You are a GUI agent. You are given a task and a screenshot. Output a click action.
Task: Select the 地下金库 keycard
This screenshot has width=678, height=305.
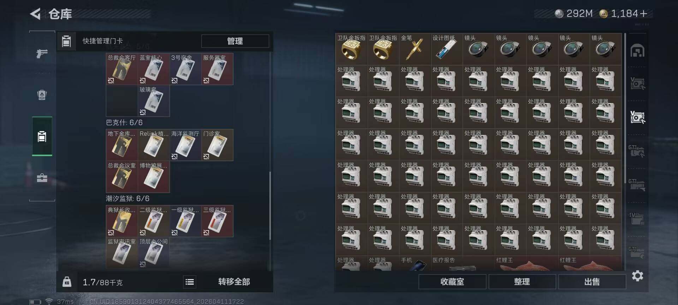[122, 145]
